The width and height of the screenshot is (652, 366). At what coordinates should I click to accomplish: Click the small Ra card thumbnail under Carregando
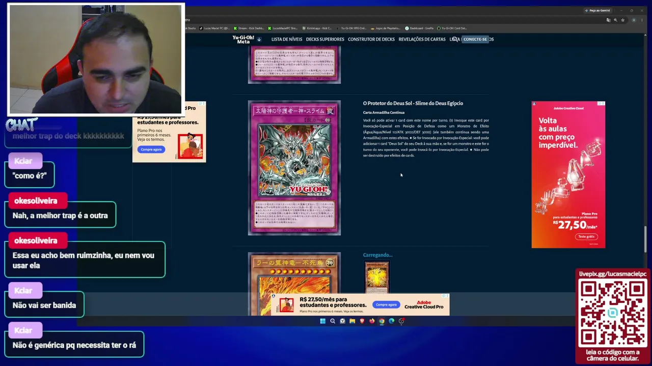pyautogui.click(x=377, y=277)
